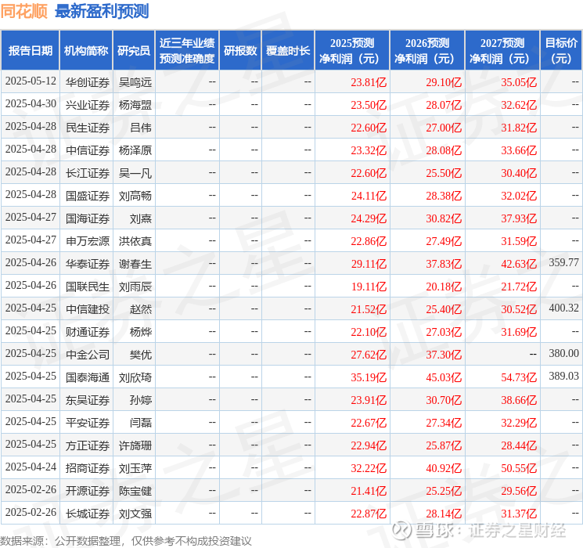Click analyst name 刘高畅

[x=135, y=196]
